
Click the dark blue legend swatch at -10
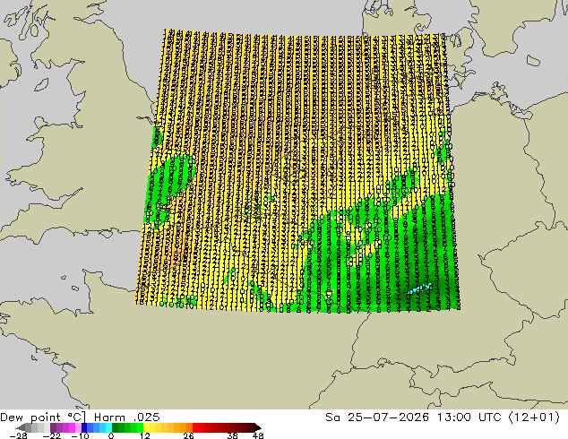(x=84, y=427)
